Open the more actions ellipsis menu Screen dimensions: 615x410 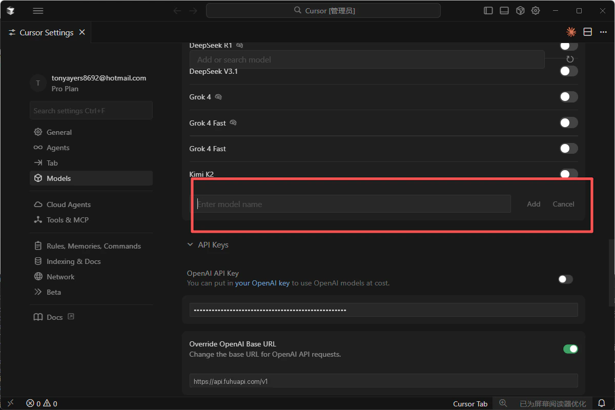603,32
